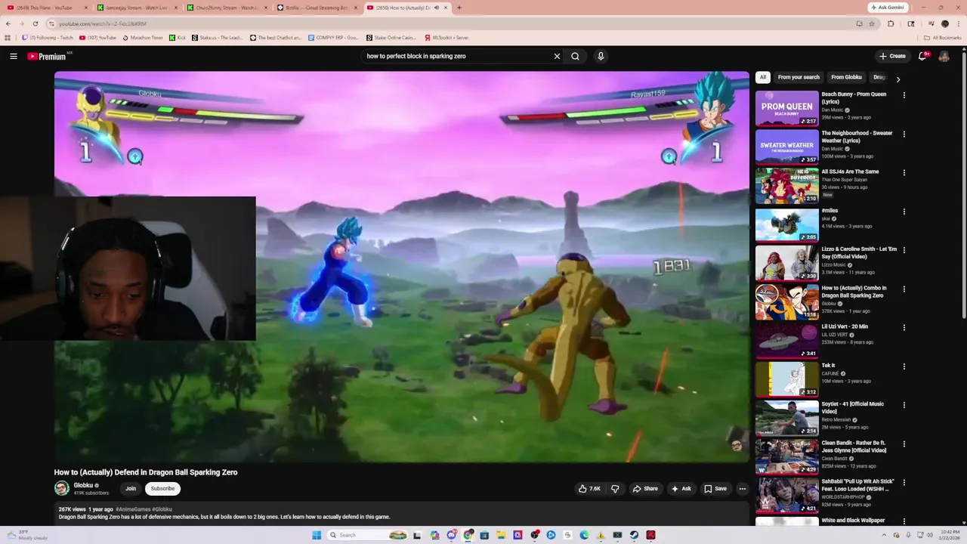Dislike the video with thumbs down
The height and width of the screenshot is (544, 967).
pyautogui.click(x=615, y=489)
